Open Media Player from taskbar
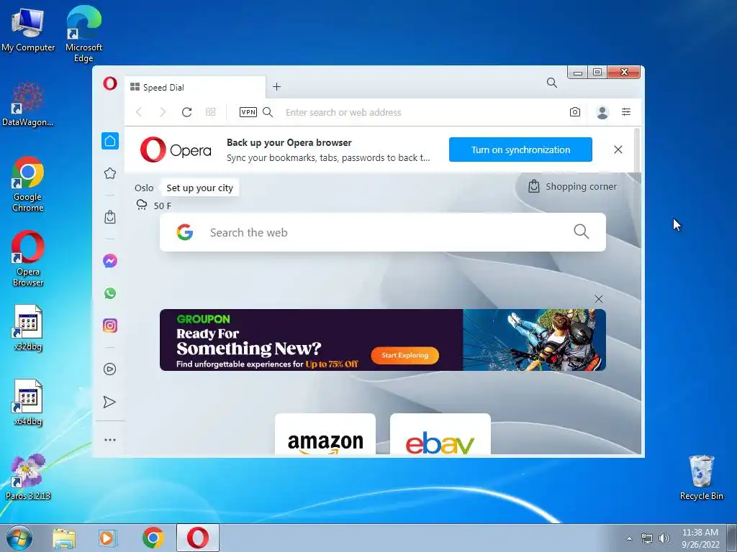 click(107, 538)
